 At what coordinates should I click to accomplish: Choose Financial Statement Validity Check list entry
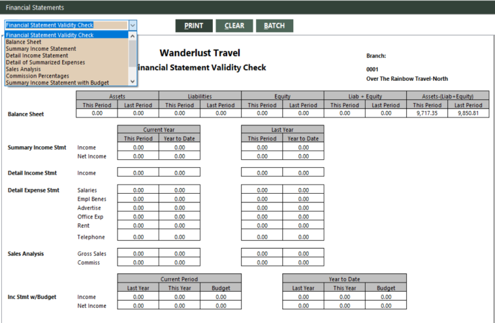click(x=67, y=35)
